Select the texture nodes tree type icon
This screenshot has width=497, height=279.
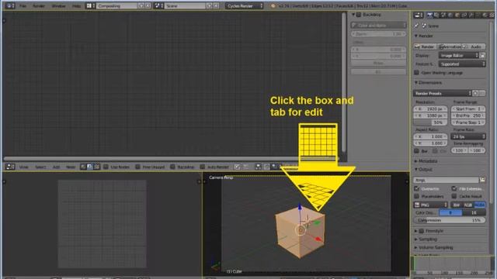click(x=96, y=167)
